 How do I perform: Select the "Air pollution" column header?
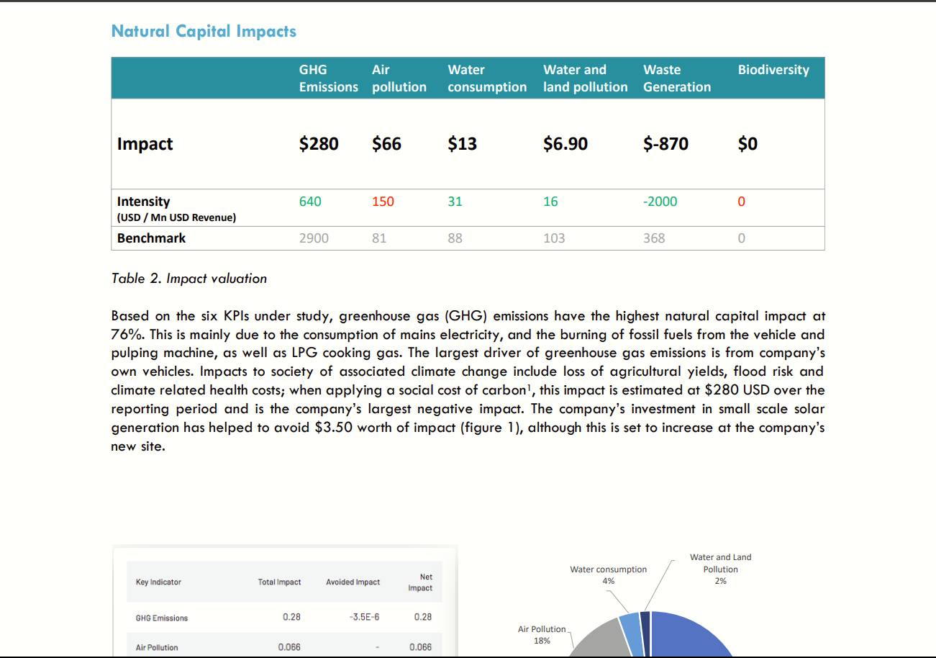(x=399, y=78)
